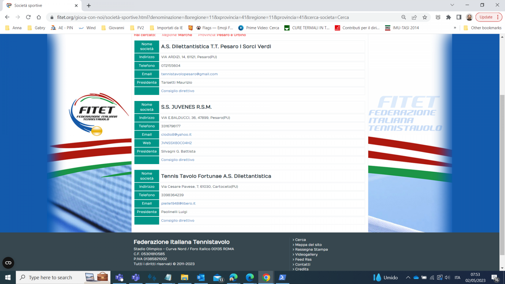Open a new browser tab

[89, 5]
